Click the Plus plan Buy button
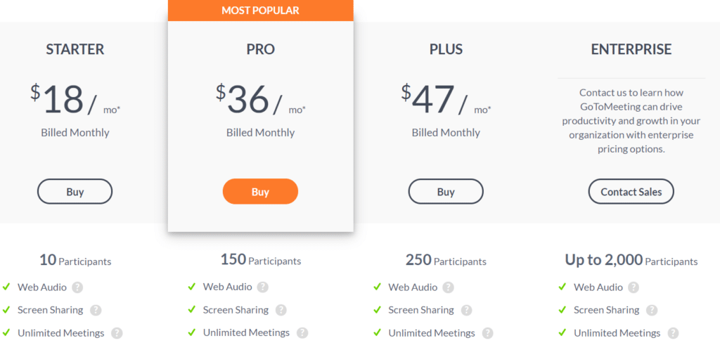 point(446,191)
